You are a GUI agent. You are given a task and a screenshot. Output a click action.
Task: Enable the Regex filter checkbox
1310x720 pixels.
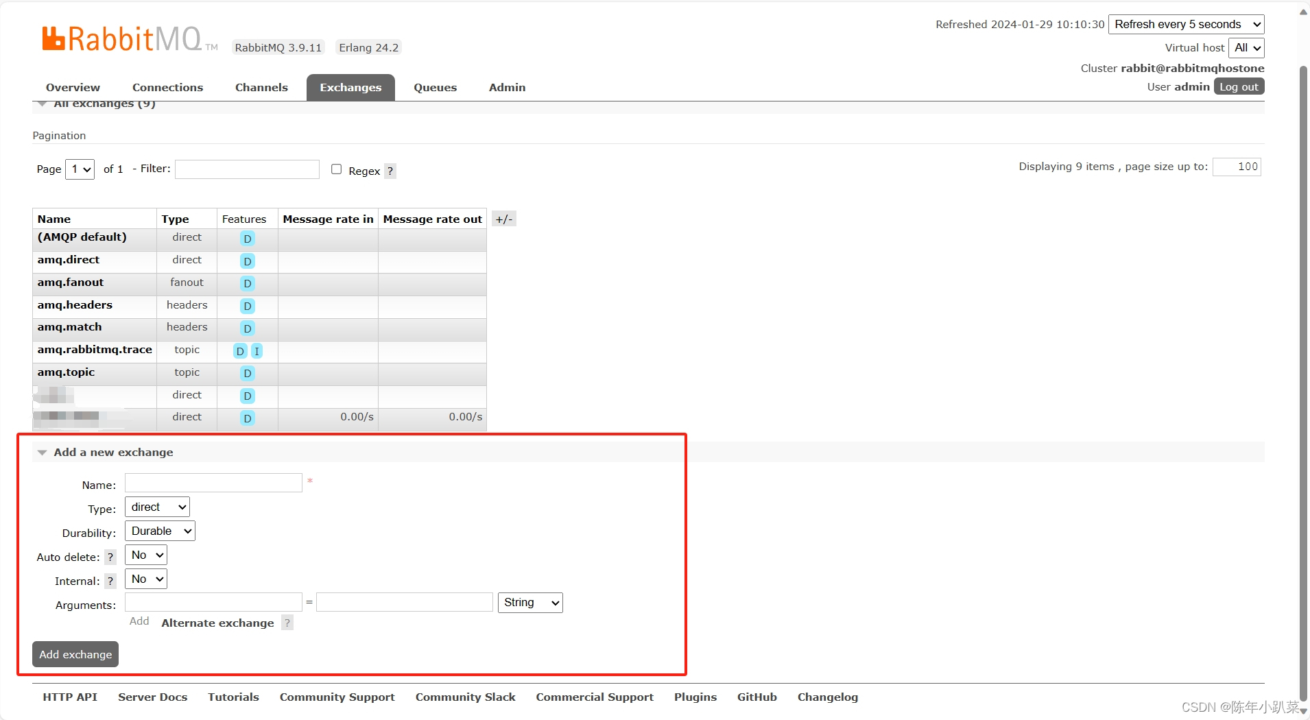(336, 169)
